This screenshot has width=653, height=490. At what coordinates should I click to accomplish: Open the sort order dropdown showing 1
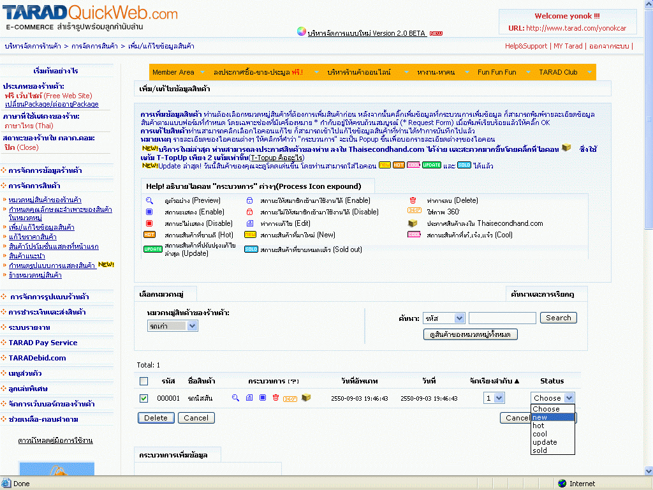pyautogui.click(x=494, y=397)
